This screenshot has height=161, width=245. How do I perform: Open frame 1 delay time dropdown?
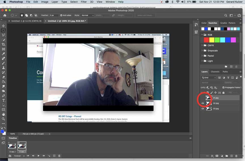click(x=12, y=152)
